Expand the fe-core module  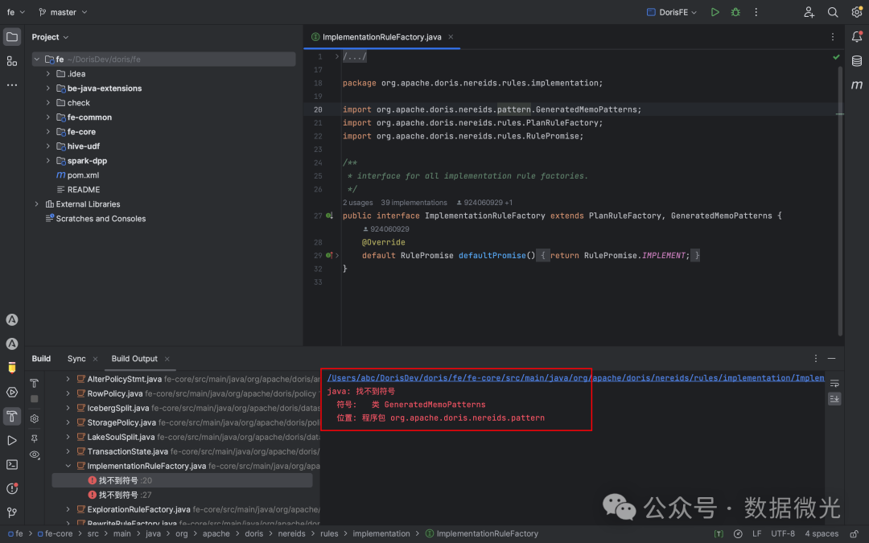48,132
